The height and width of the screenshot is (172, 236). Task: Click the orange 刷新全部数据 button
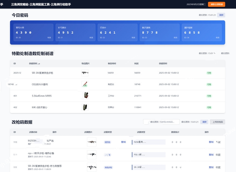[216, 4]
